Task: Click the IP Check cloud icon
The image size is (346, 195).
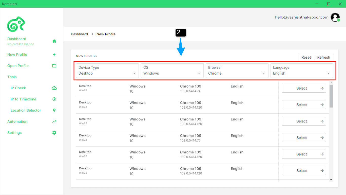Action: pyautogui.click(x=54, y=88)
